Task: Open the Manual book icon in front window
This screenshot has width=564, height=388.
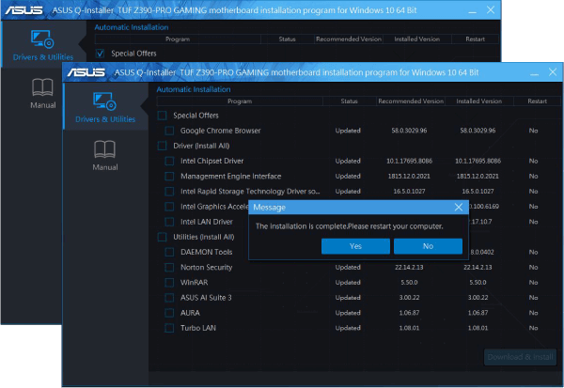Action: click(x=104, y=148)
